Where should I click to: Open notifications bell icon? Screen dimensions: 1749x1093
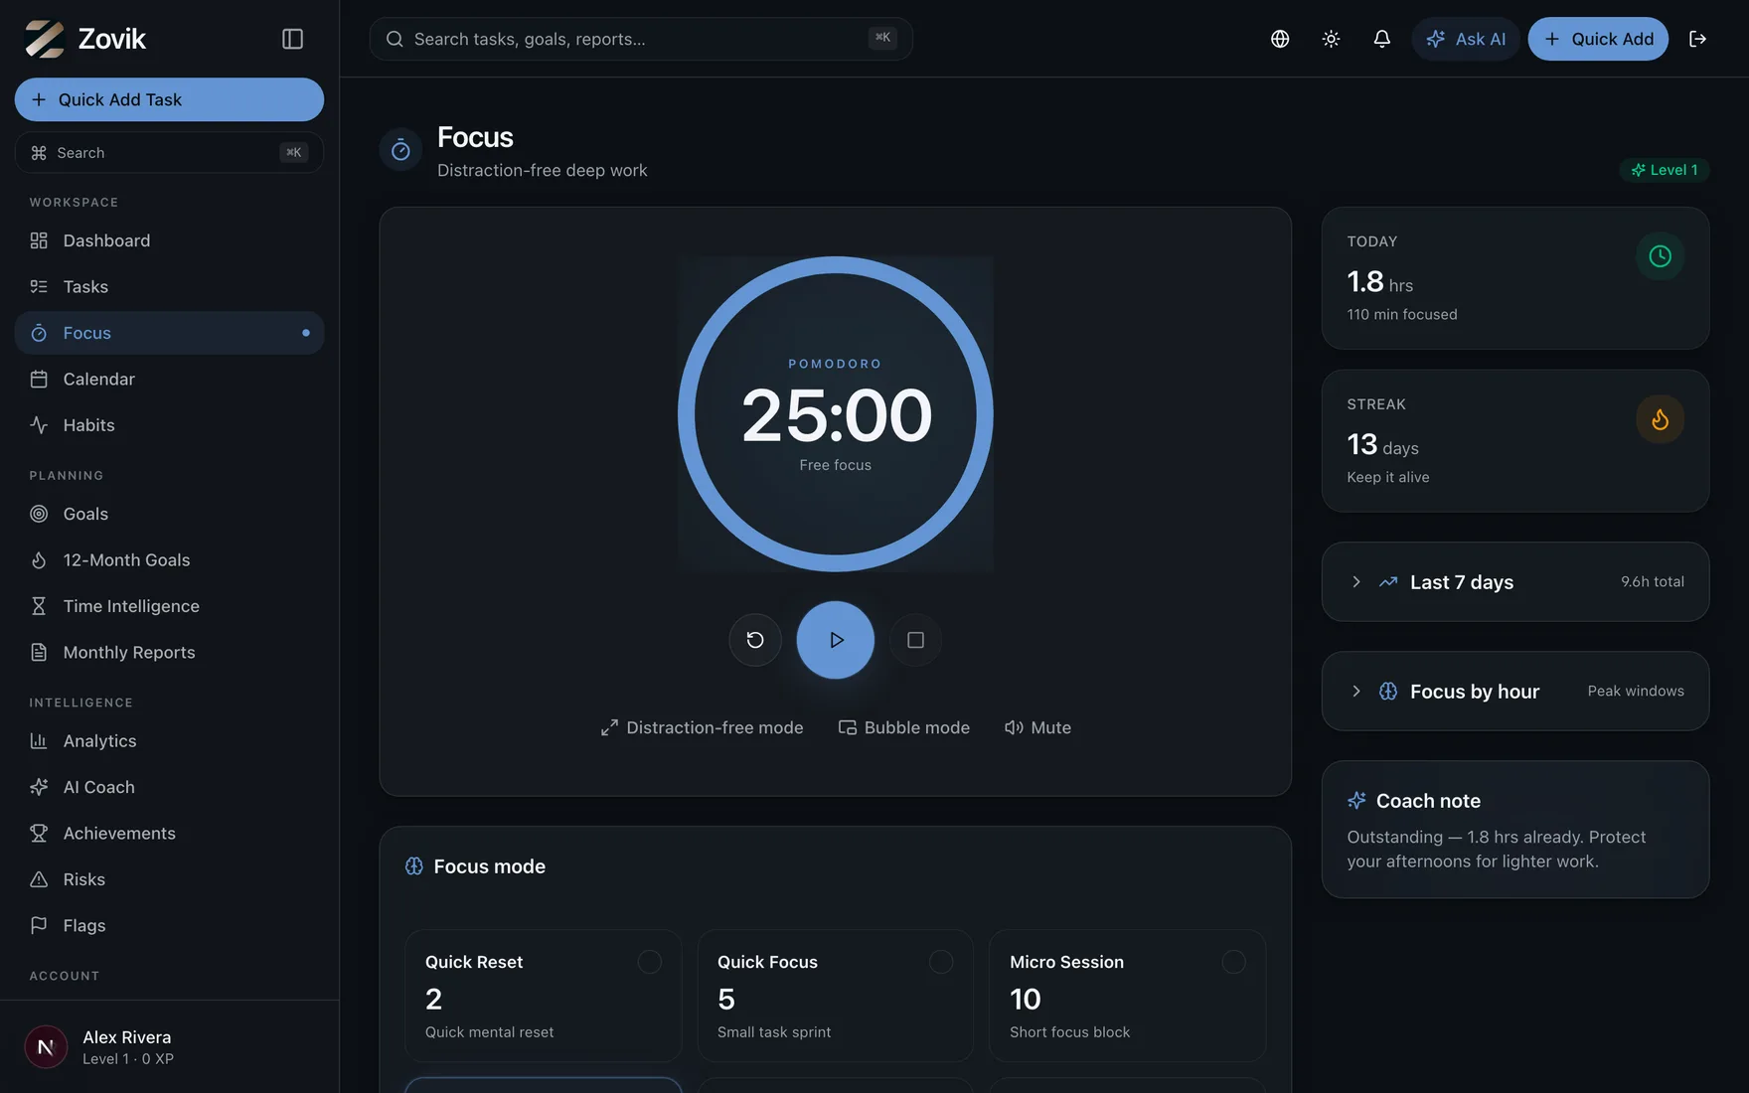1381,39
